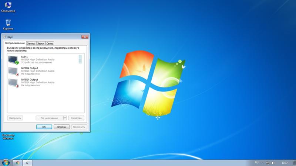Open the Windows Start button
The height and width of the screenshot is (166, 296).
pyautogui.click(x=6, y=163)
